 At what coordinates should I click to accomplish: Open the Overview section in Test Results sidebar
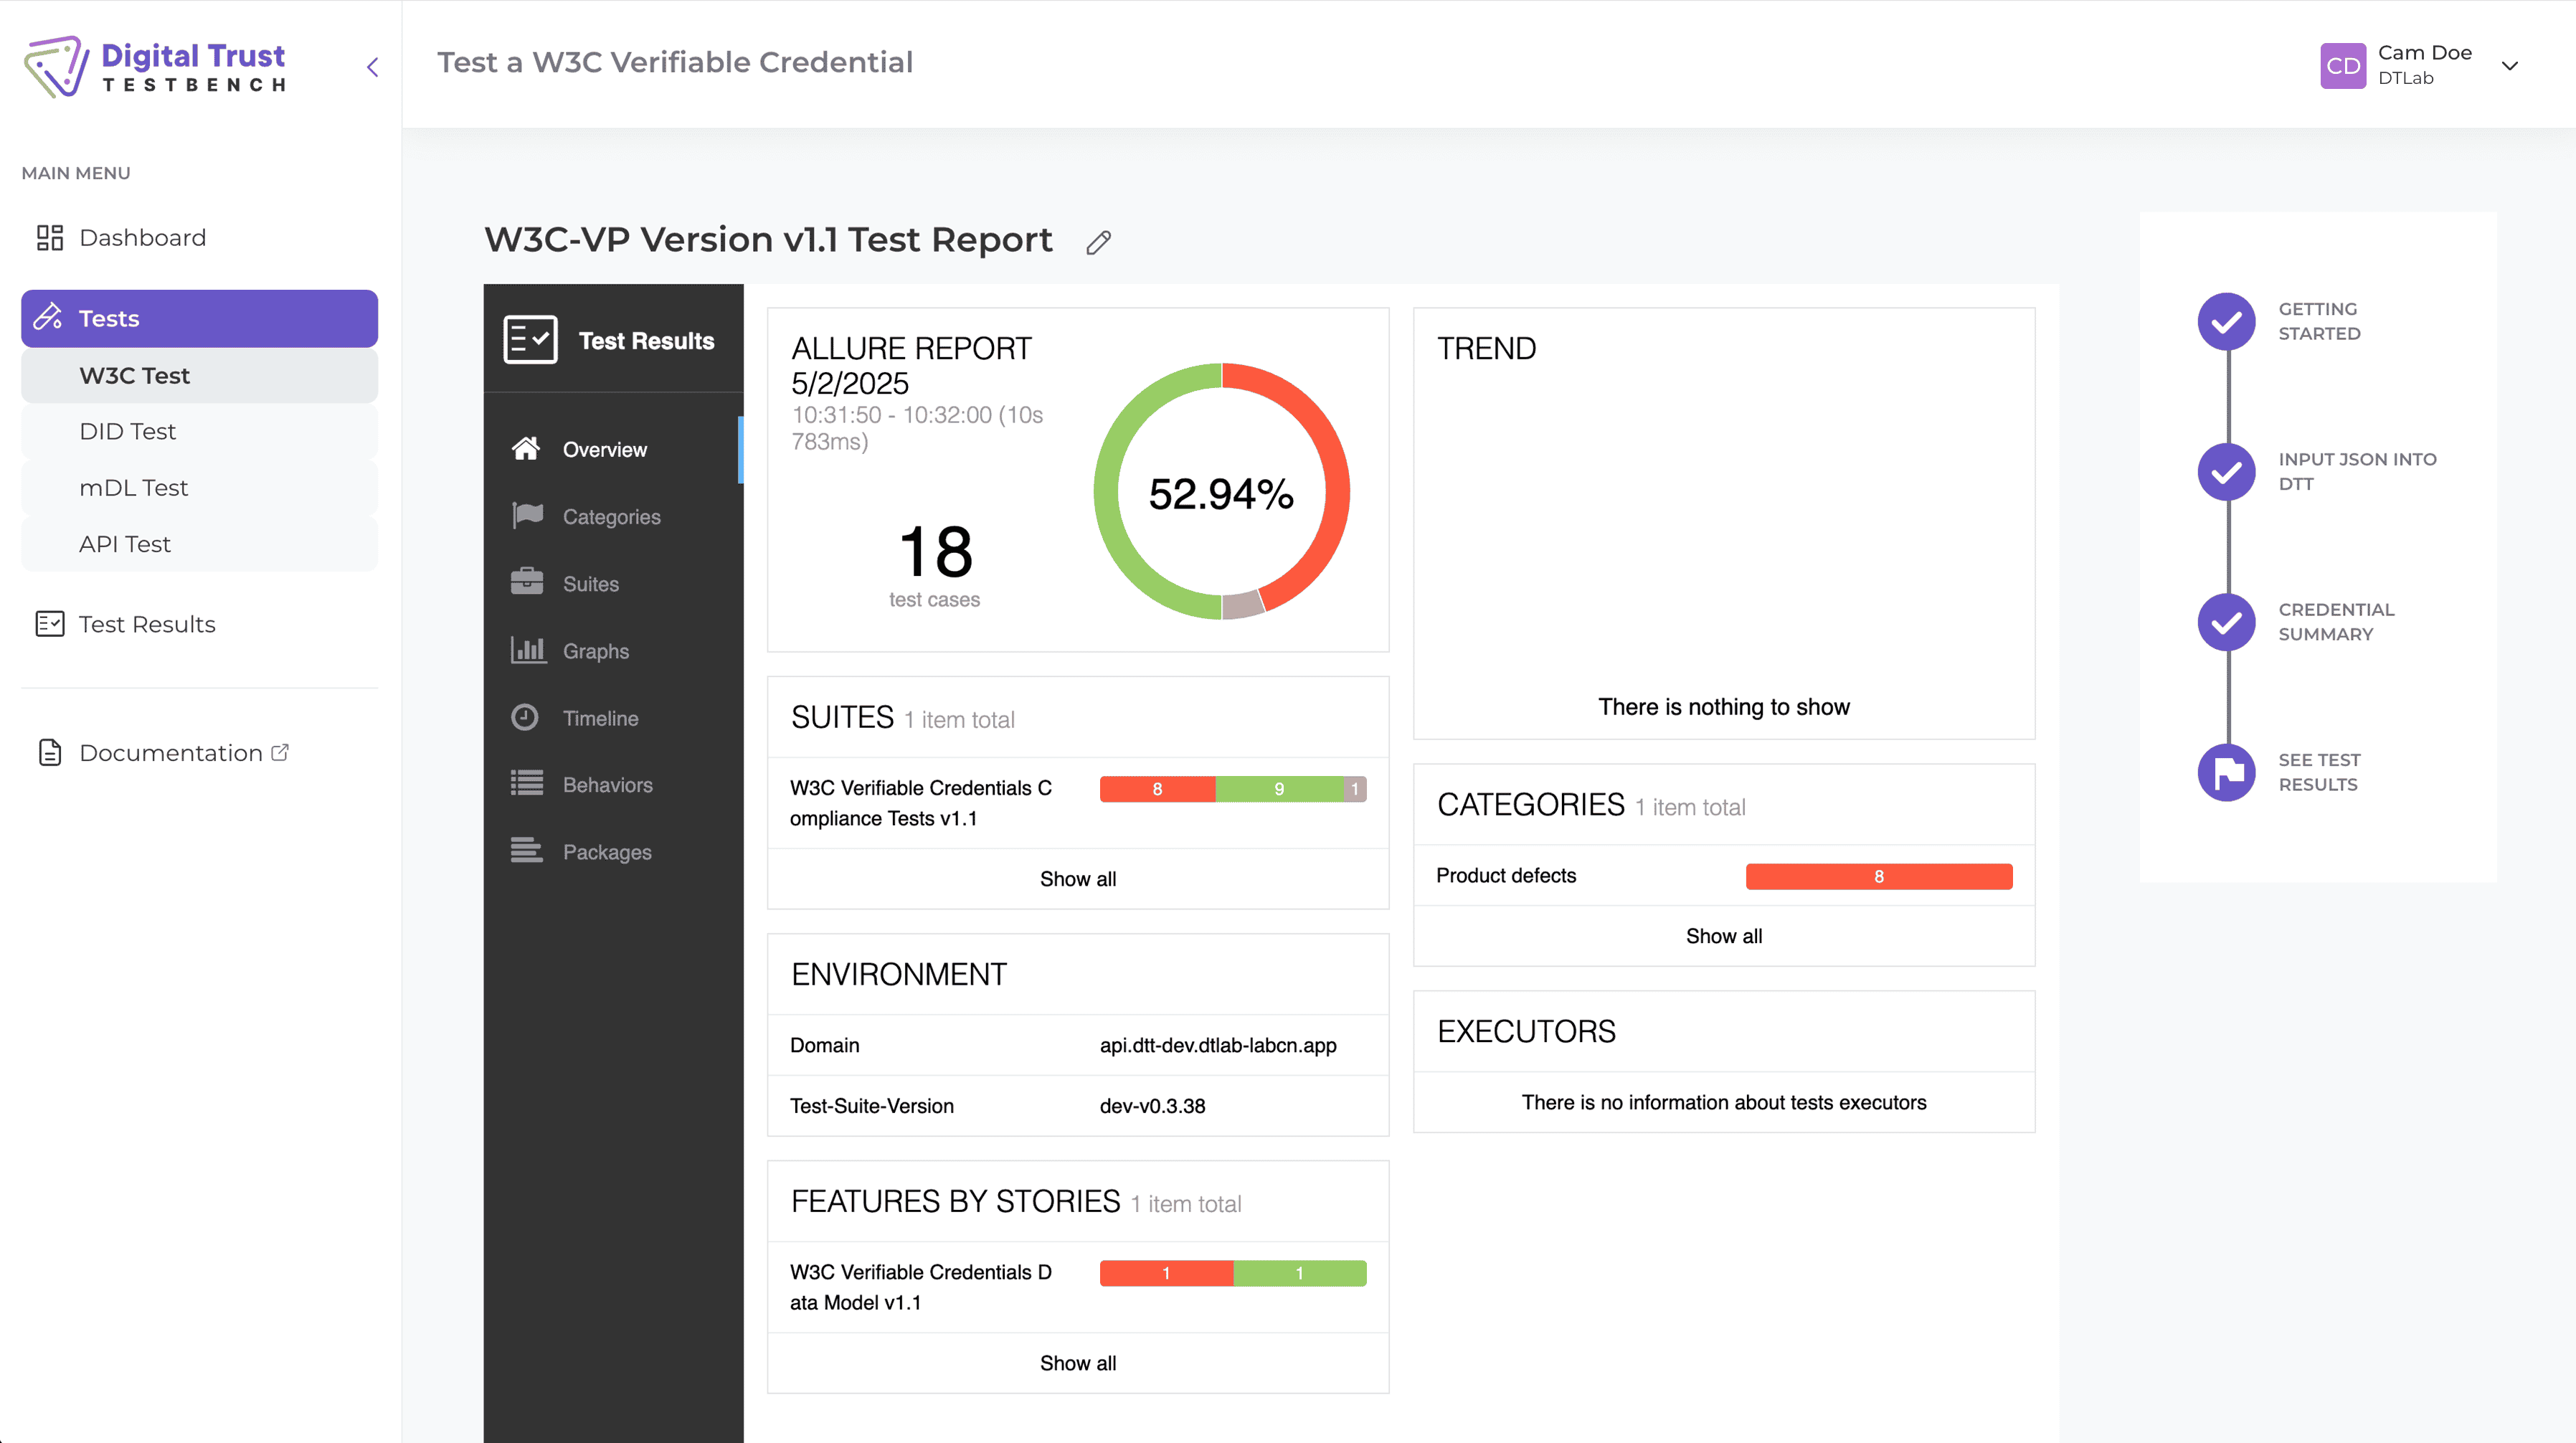(x=604, y=449)
